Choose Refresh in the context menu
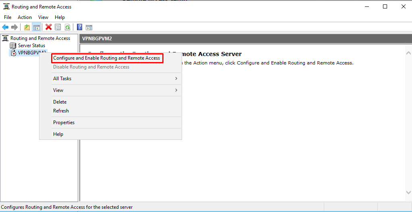The height and width of the screenshot is (212, 412). [x=61, y=111]
